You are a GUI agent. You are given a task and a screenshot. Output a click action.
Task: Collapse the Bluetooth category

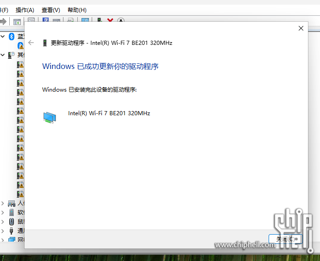tap(3, 37)
